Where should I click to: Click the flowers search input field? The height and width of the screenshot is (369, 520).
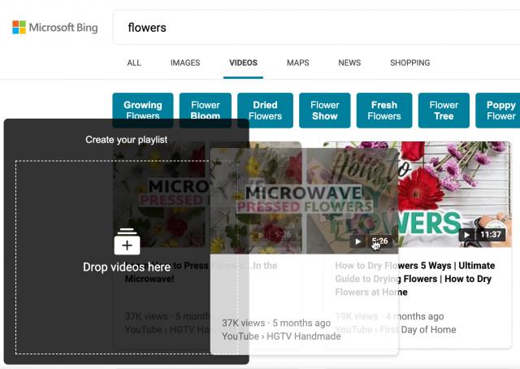(x=316, y=27)
